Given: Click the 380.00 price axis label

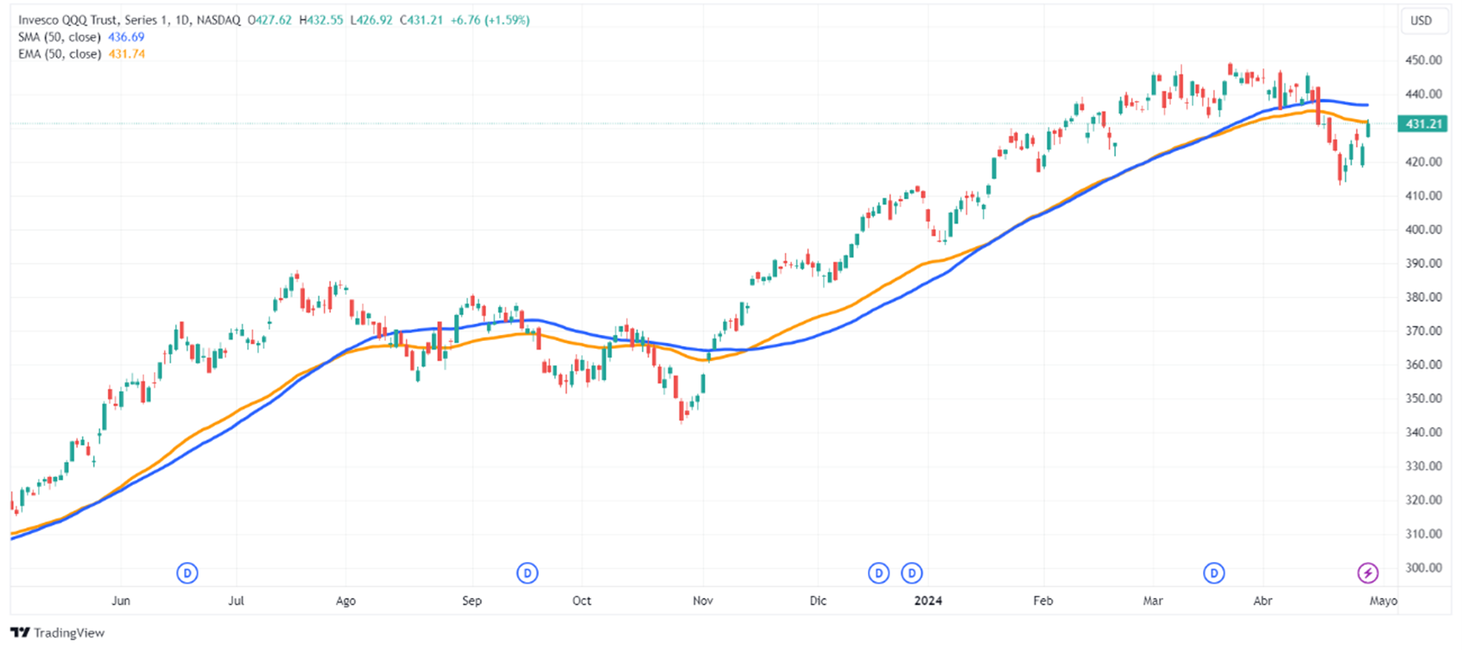Looking at the screenshot, I should pos(1424,297).
